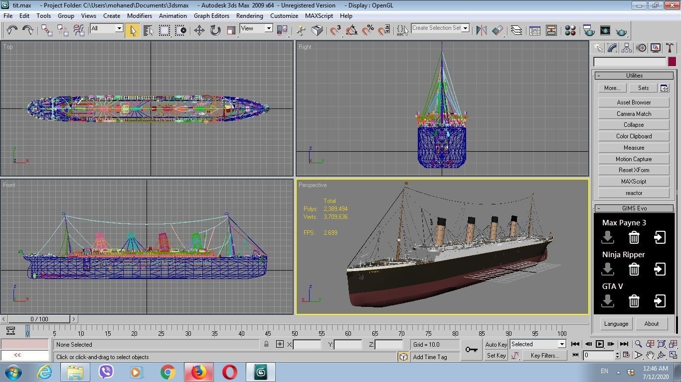Select the Select and Move tool
Screen dimensions: 681x382
click(199, 30)
